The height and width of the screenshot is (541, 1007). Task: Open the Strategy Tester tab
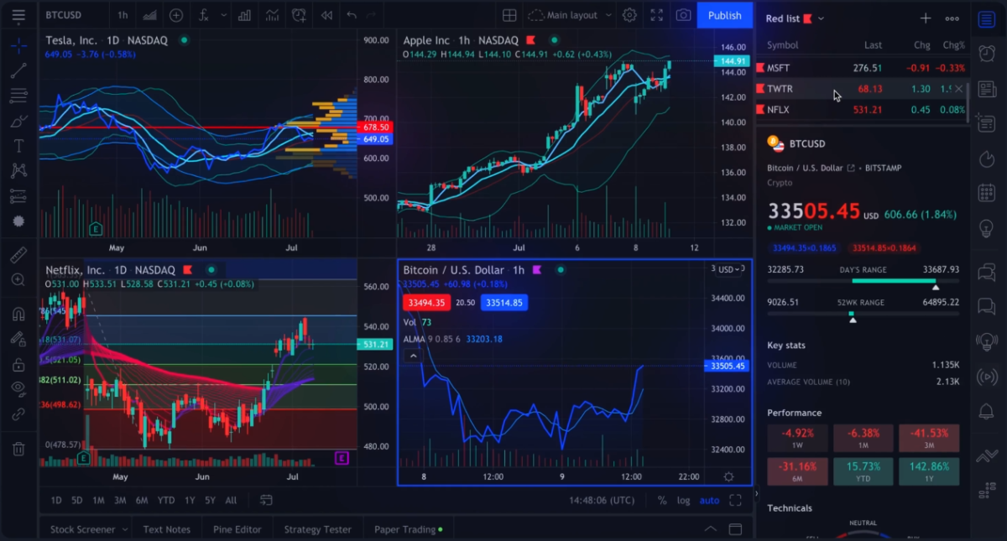pyautogui.click(x=317, y=529)
